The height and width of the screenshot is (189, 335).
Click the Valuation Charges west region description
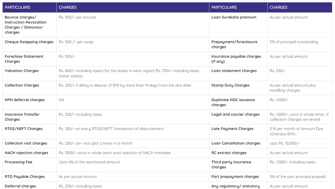pyautogui.click(x=129, y=73)
